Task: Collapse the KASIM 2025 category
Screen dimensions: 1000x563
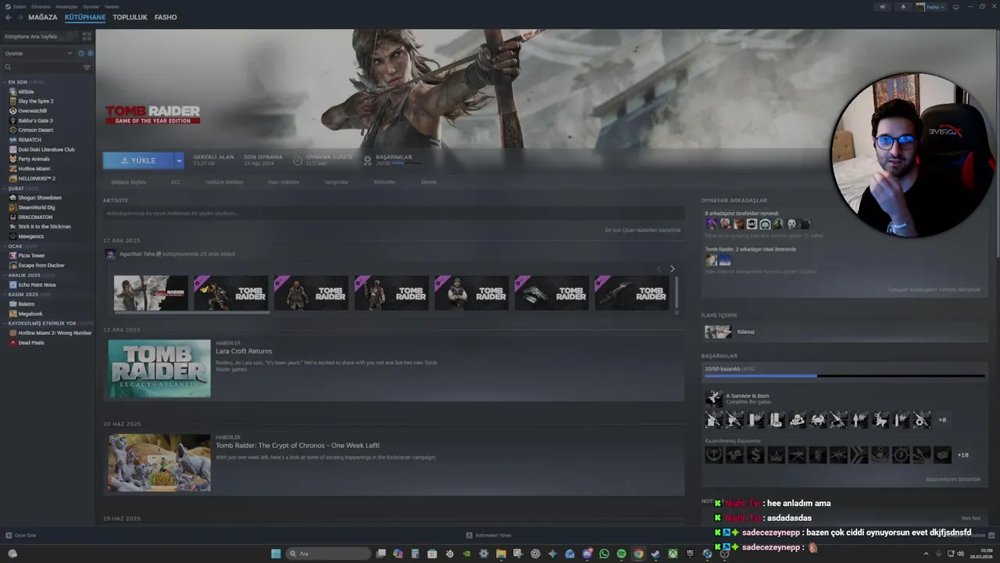Action: pos(5,294)
